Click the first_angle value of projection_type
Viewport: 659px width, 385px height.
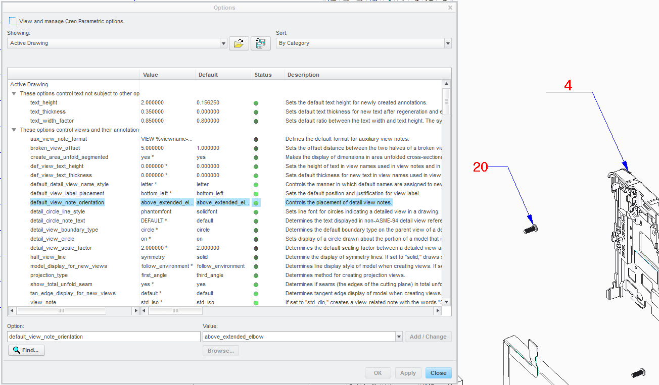click(x=154, y=276)
